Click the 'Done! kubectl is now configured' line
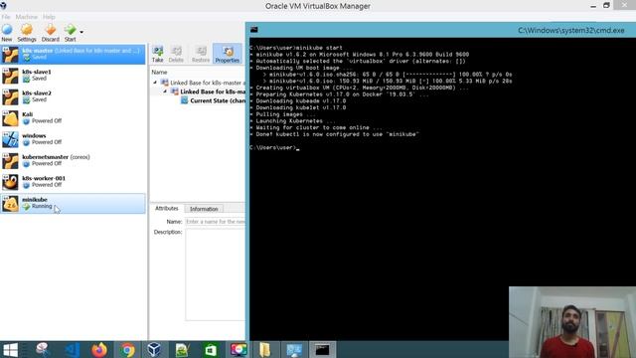This screenshot has width=636, height=358. click(x=335, y=134)
